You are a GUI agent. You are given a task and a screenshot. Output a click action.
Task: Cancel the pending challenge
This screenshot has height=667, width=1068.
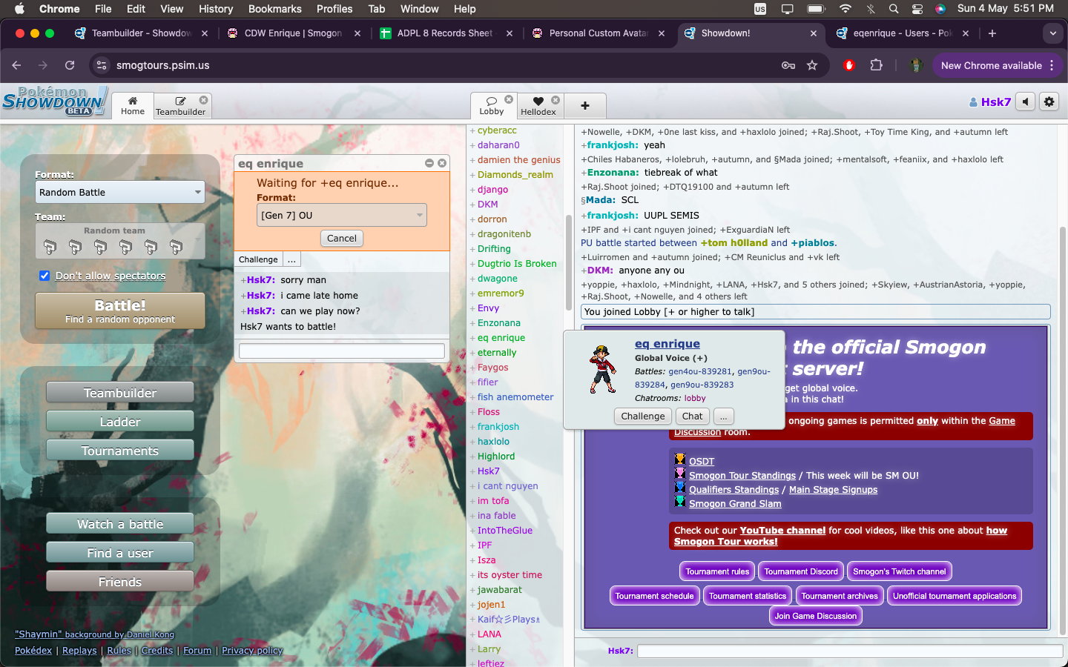click(x=342, y=238)
